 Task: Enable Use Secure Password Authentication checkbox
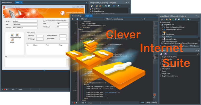44,20
